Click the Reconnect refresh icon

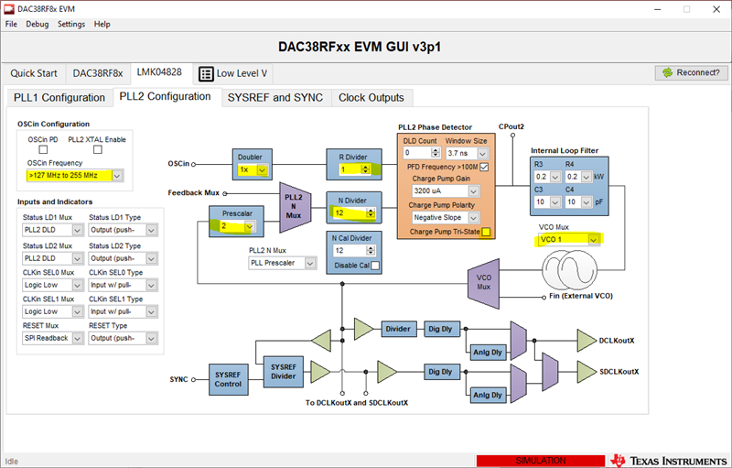tap(668, 73)
